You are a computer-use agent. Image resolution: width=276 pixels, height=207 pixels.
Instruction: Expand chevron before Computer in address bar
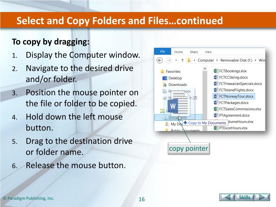195,60
